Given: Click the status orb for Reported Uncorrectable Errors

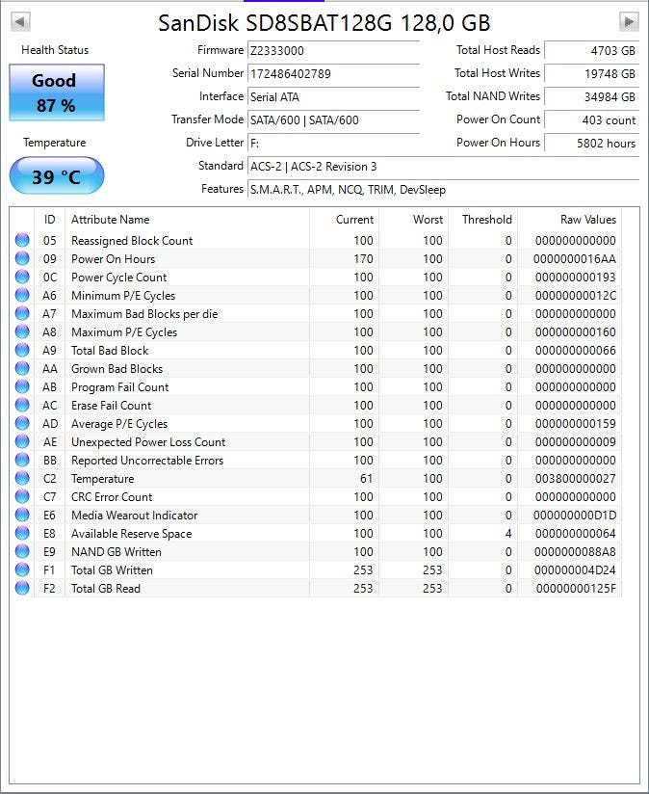Looking at the screenshot, I should [22, 460].
